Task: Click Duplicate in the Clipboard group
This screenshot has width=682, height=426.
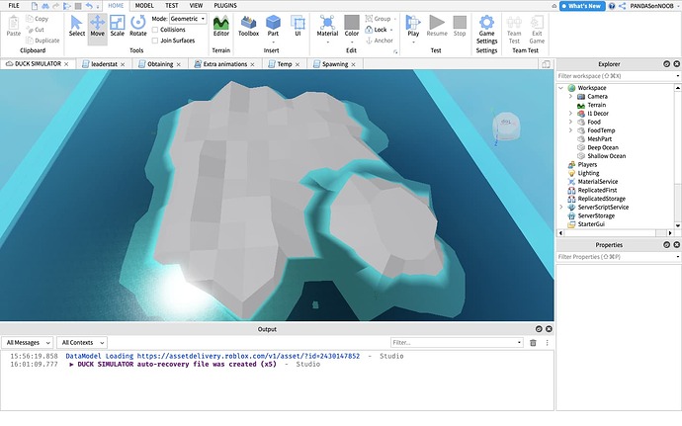Action: point(43,41)
